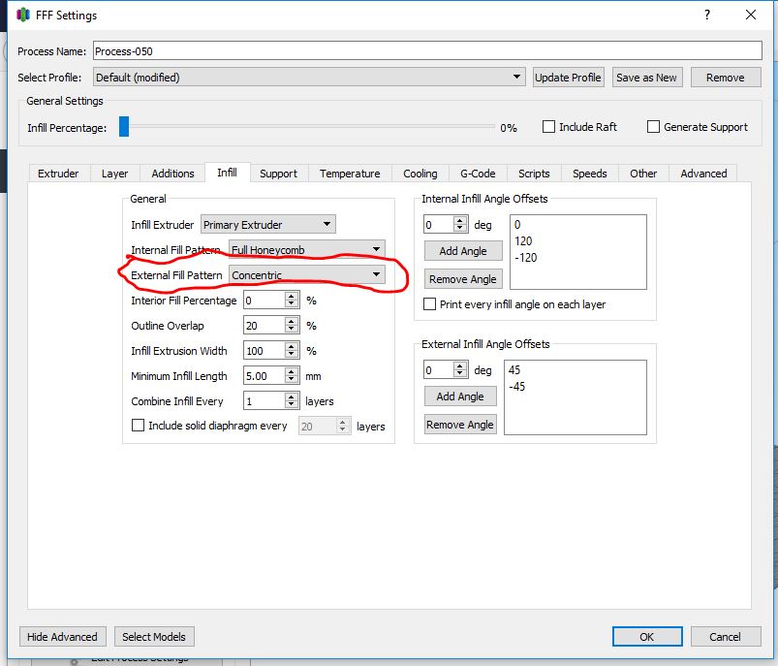Close the FFF Settings dialog
The image size is (778, 666).
(x=751, y=15)
